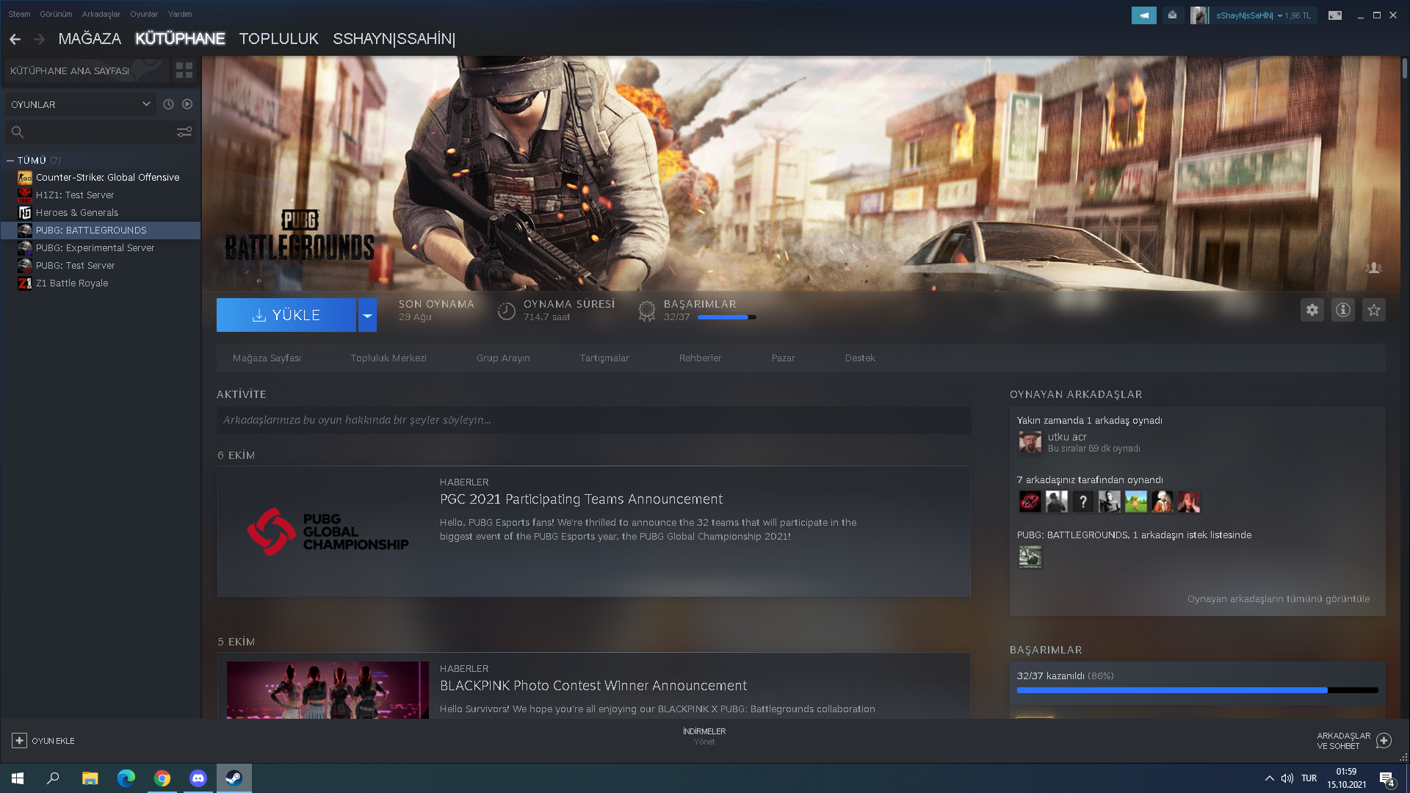The image size is (1410, 793).
Task: Click 32/37 kazanıldı progress bar
Action: pos(1197,690)
